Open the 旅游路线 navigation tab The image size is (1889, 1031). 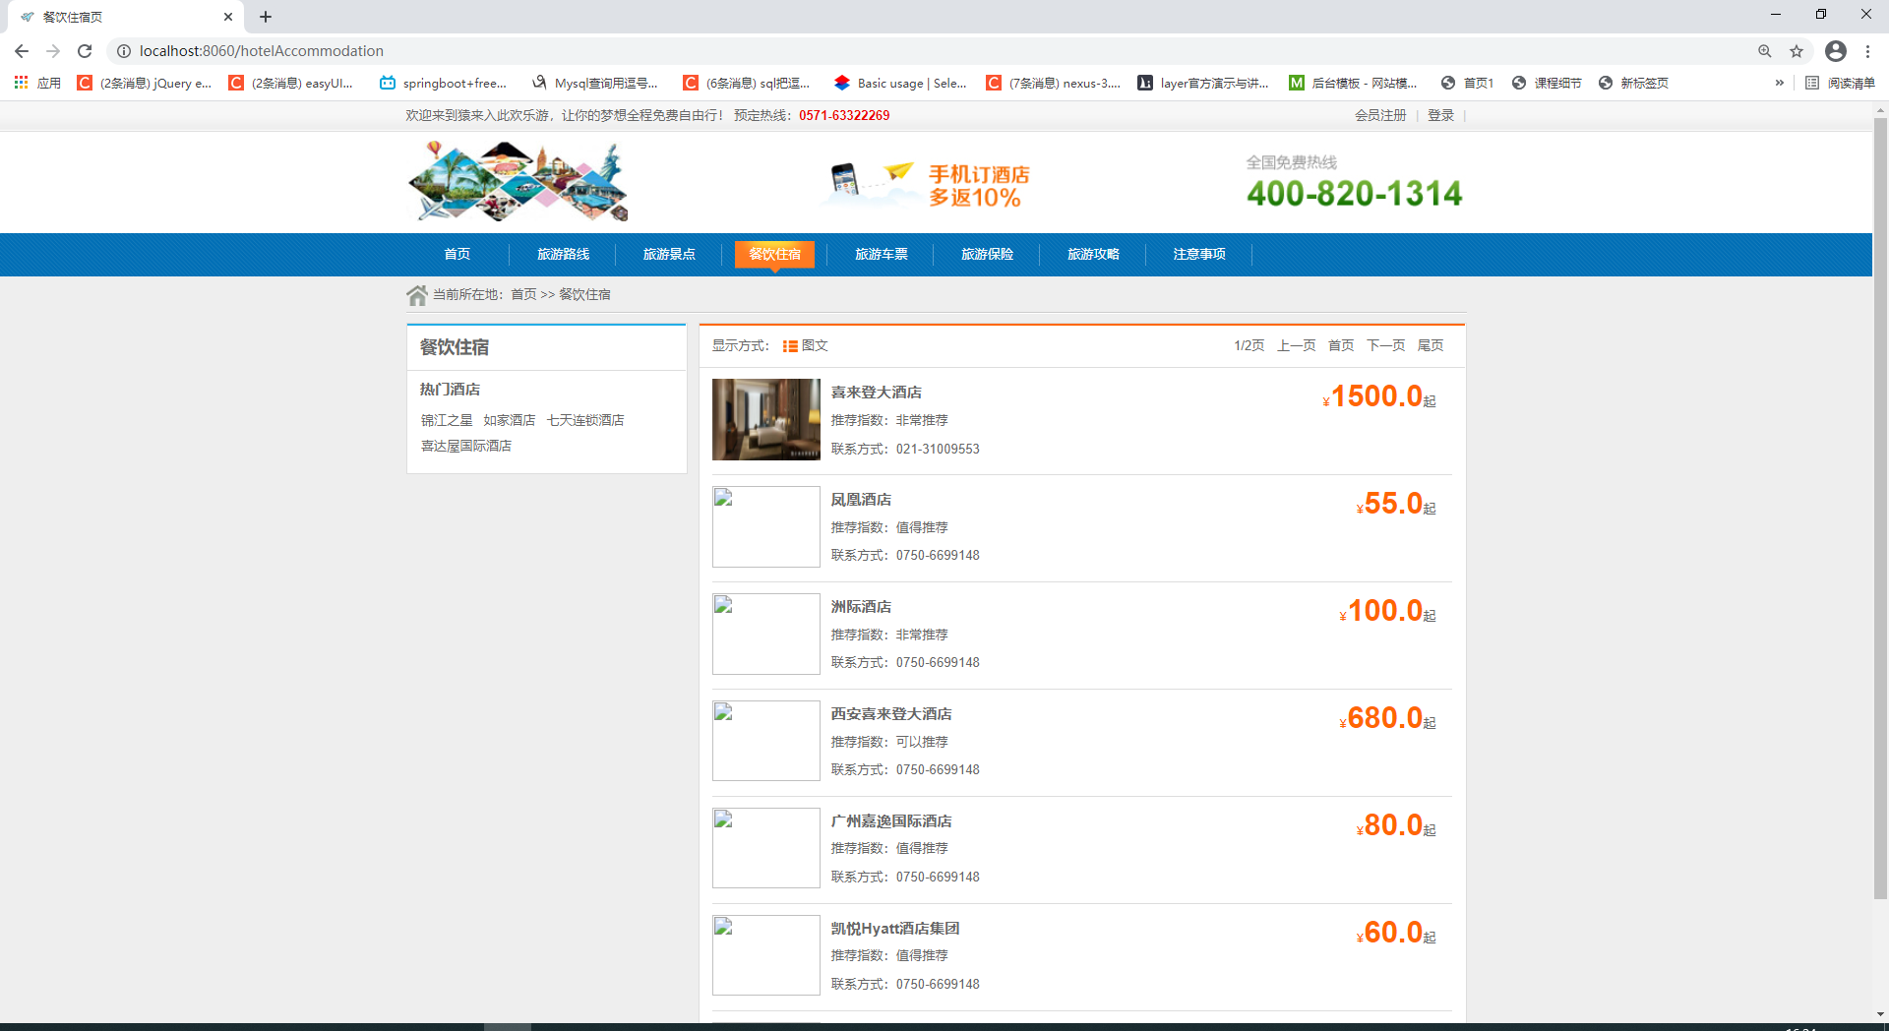coord(563,254)
